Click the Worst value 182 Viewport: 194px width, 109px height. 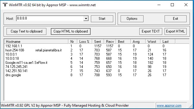150,63
